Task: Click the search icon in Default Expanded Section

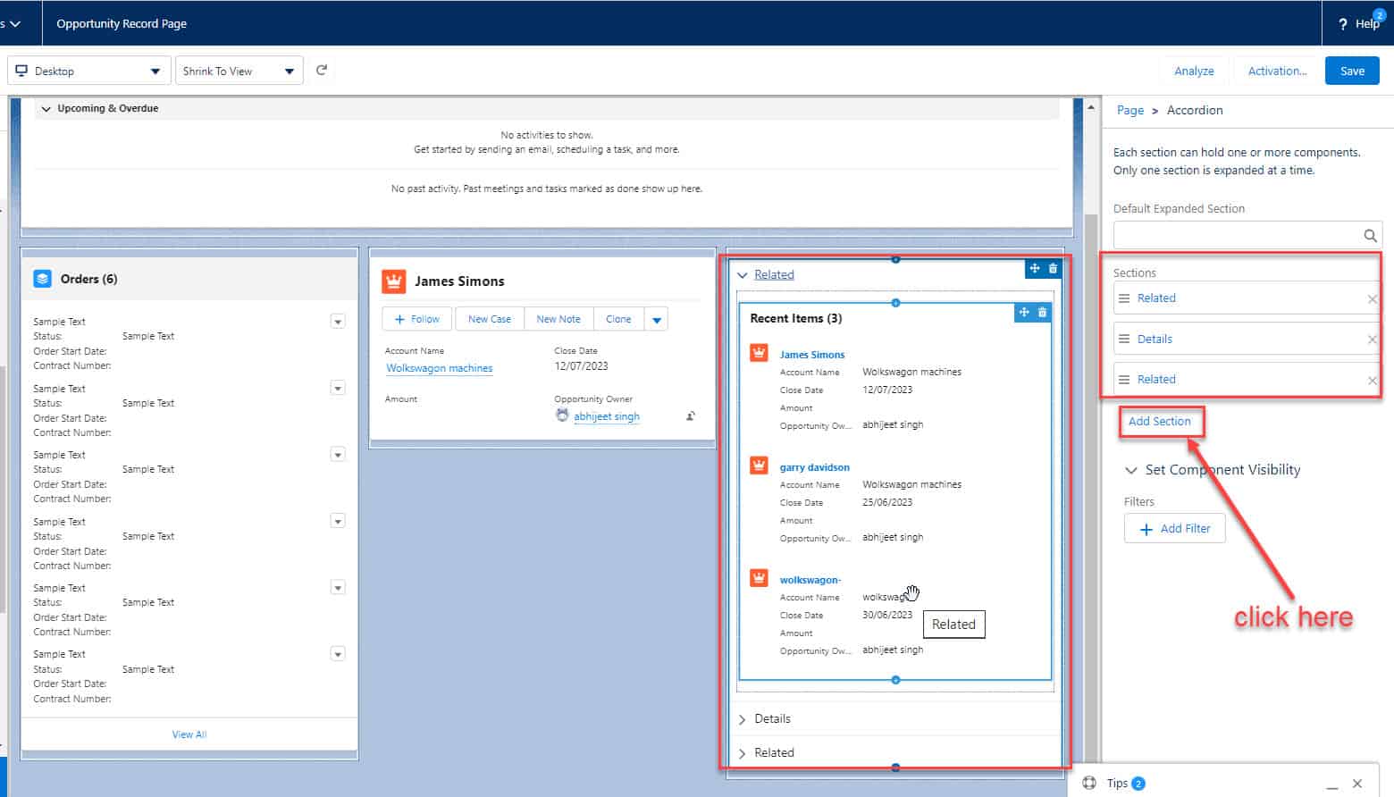Action: tap(1370, 235)
